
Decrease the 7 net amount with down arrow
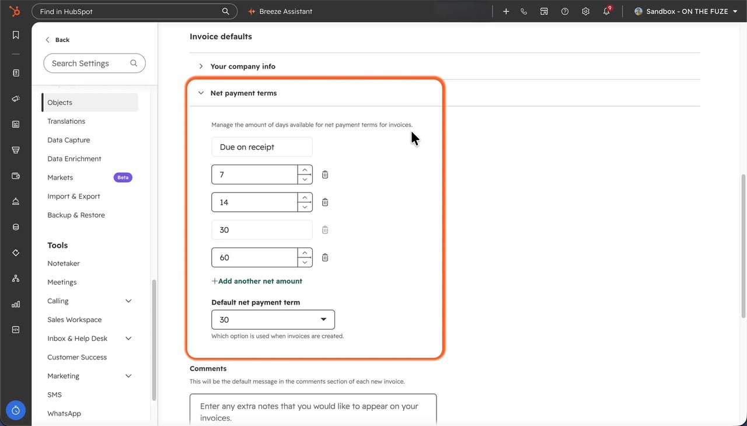pyautogui.click(x=305, y=179)
